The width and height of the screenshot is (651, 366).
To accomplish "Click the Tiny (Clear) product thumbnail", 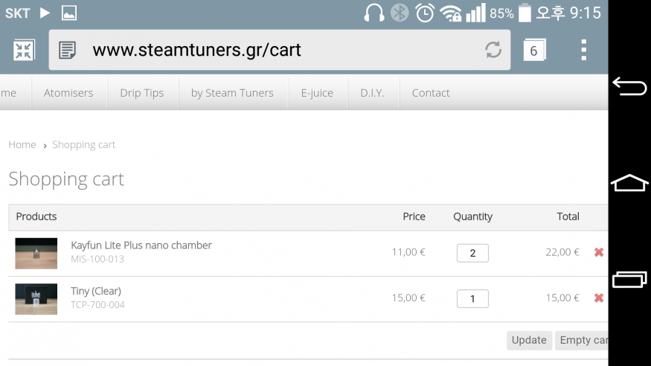I will pos(36,299).
